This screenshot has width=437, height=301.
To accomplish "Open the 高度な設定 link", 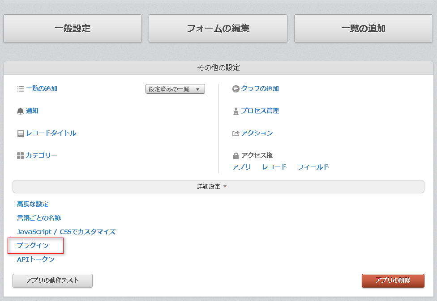I will pyautogui.click(x=33, y=204).
